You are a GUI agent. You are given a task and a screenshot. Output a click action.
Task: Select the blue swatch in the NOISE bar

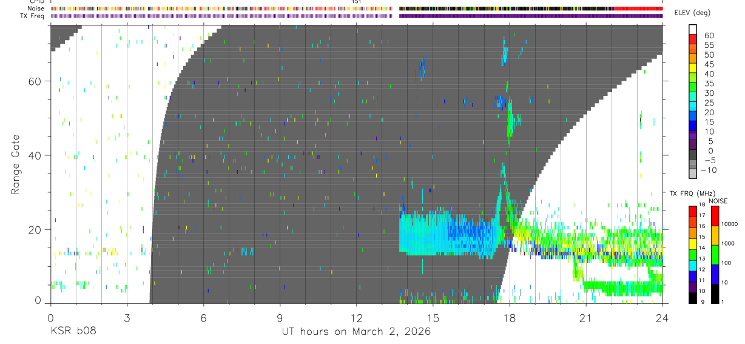click(715, 274)
